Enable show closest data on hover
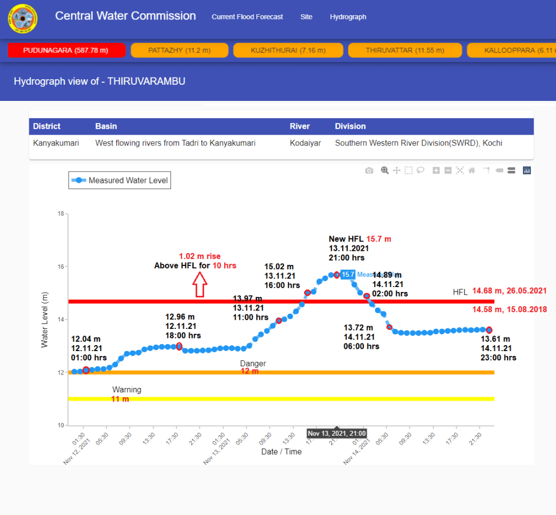Screen dimensions: 556x515 pos(499,170)
